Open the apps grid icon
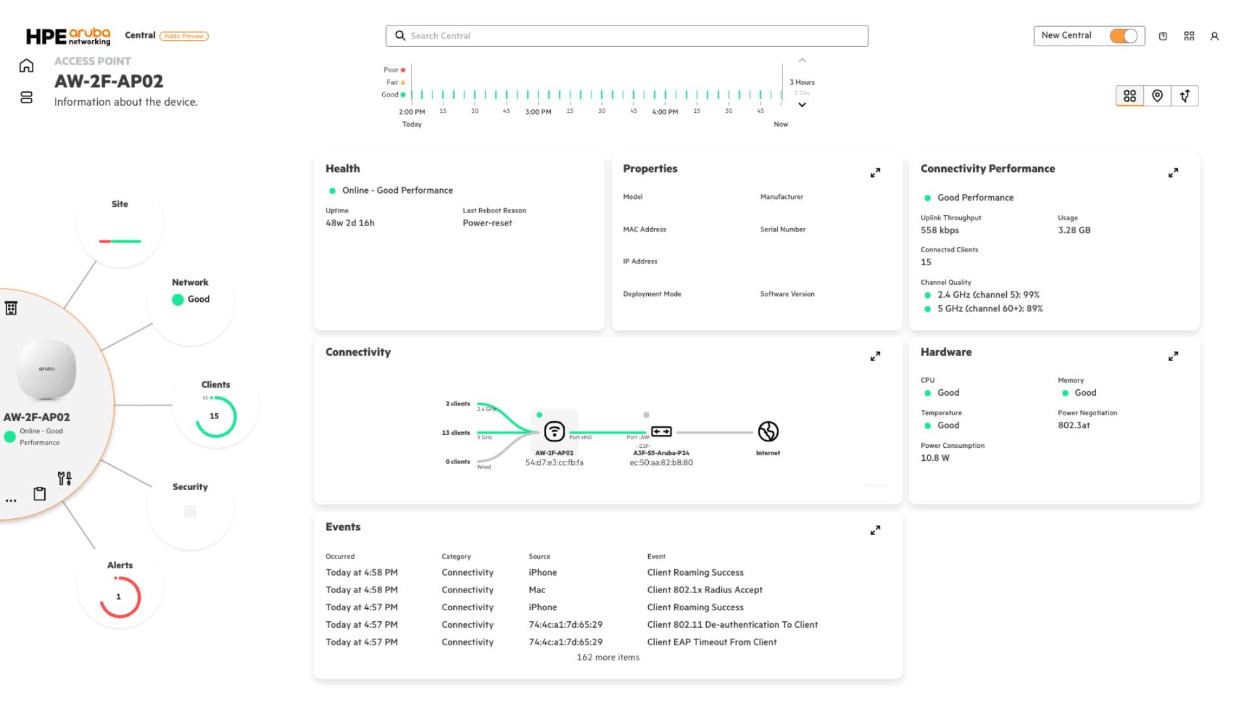The height and width of the screenshot is (704, 1252). pyautogui.click(x=1189, y=37)
